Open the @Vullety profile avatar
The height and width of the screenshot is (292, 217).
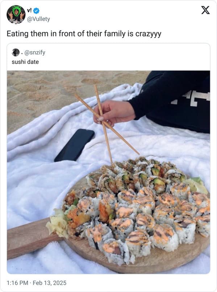pyautogui.click(x=16, y=15)
